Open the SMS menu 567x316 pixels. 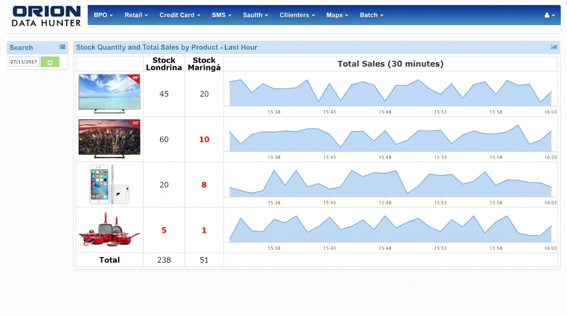click(221, 15)
